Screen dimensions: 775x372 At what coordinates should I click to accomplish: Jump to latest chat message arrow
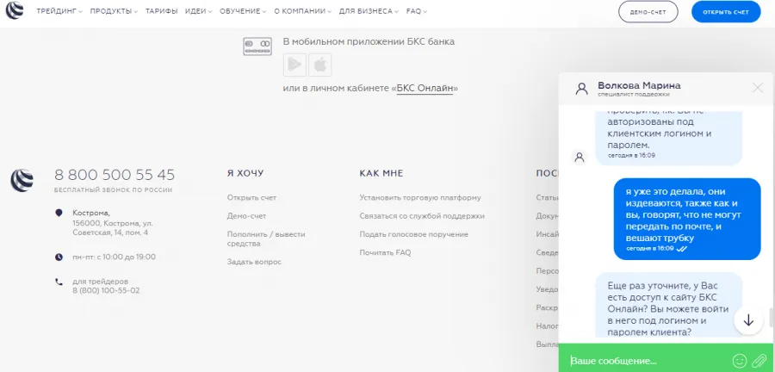[748, 320]
